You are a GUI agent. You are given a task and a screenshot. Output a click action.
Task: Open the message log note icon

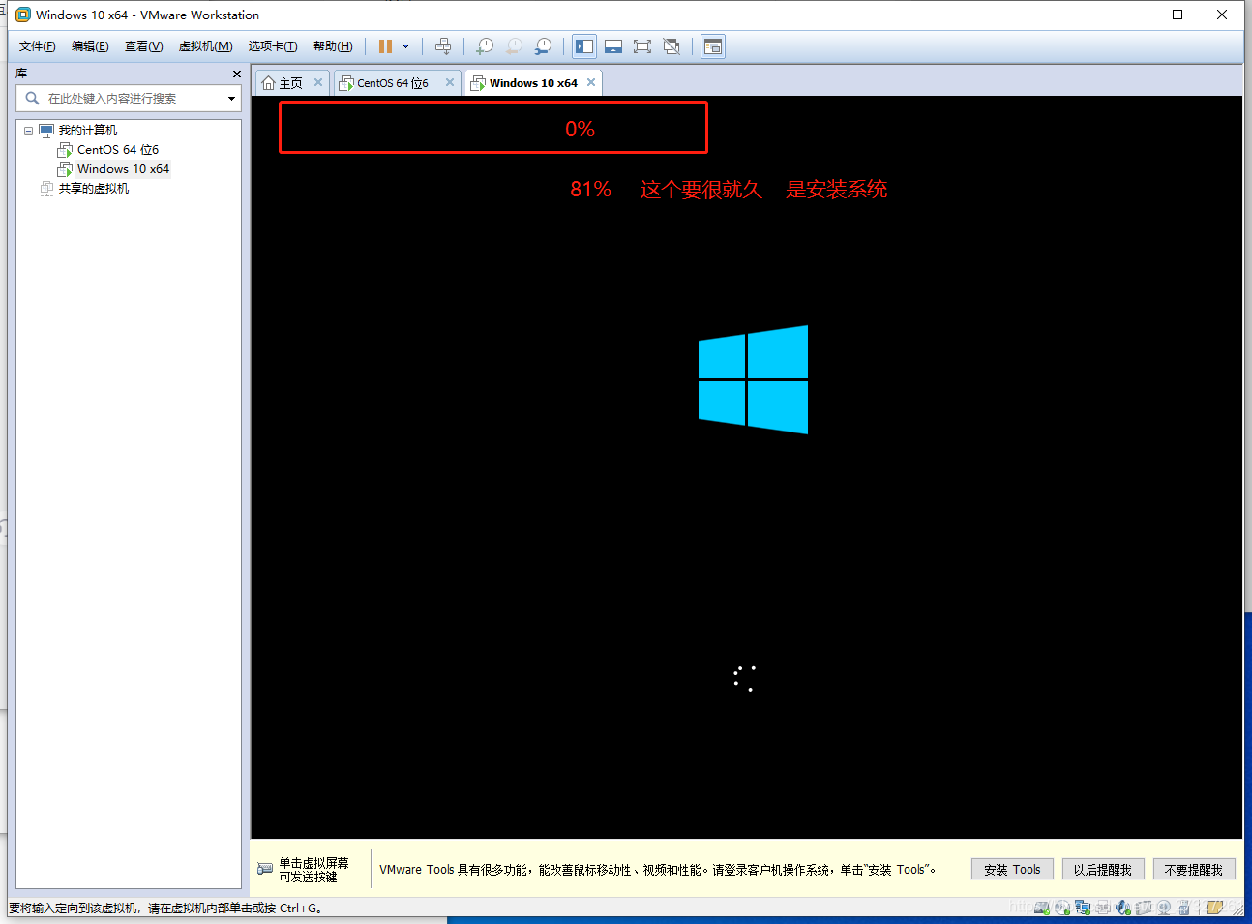click(x=1215, y=908)
